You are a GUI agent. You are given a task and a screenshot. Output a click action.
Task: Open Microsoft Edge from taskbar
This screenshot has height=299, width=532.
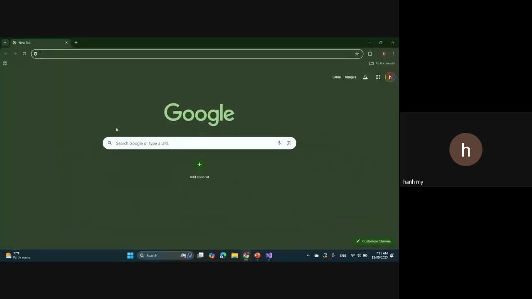[223, 255]
